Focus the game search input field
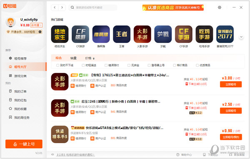The image size is (250, 159). 92,8
